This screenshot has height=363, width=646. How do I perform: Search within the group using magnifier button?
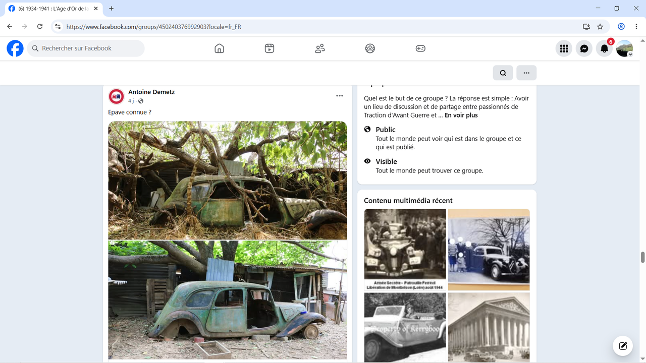click(503, 73)
